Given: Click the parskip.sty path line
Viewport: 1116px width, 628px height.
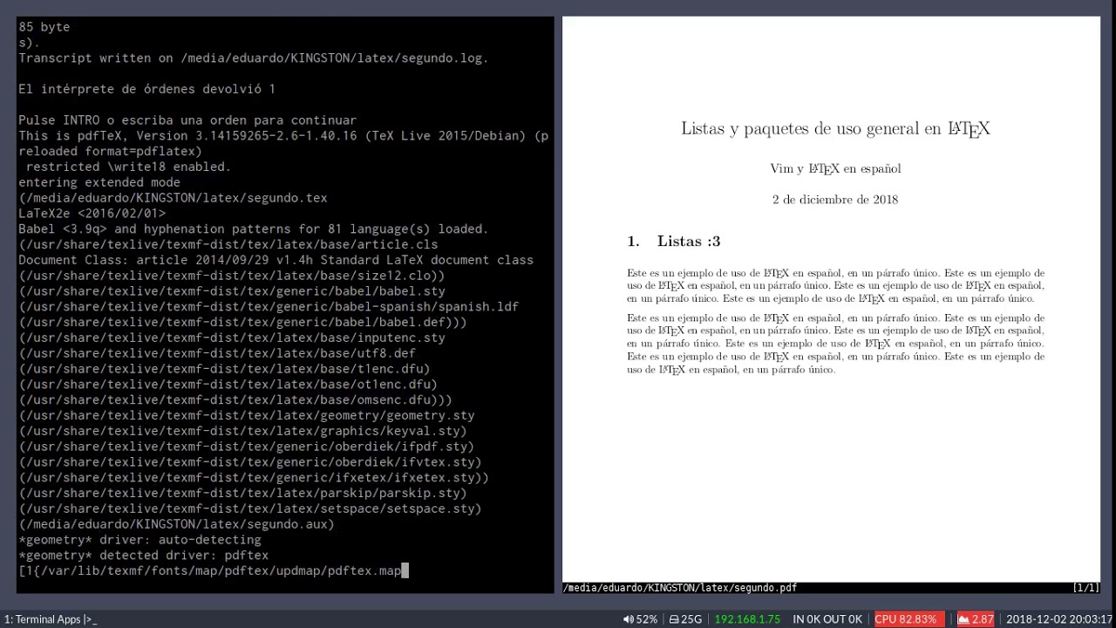Looking at the screenshot, I should tap(242, 494).
